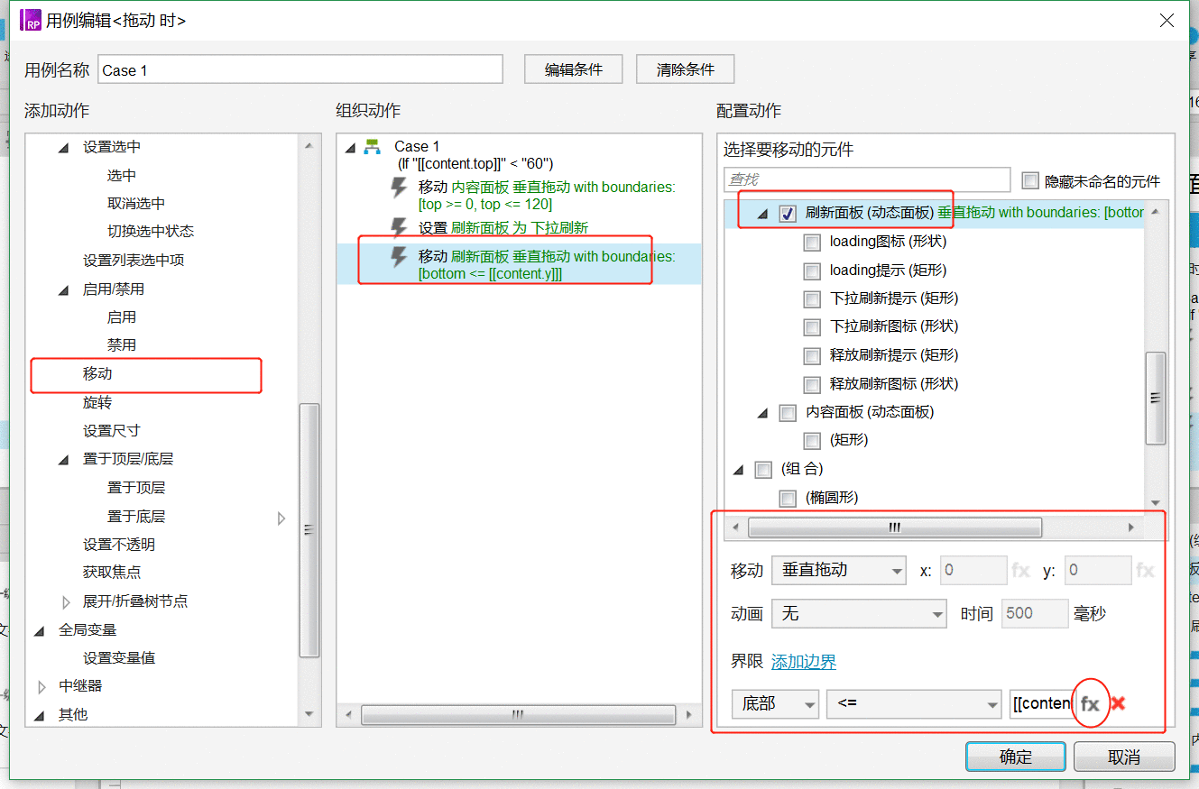
Task: Select 置于顶层 action
Action: pos(136,488)
